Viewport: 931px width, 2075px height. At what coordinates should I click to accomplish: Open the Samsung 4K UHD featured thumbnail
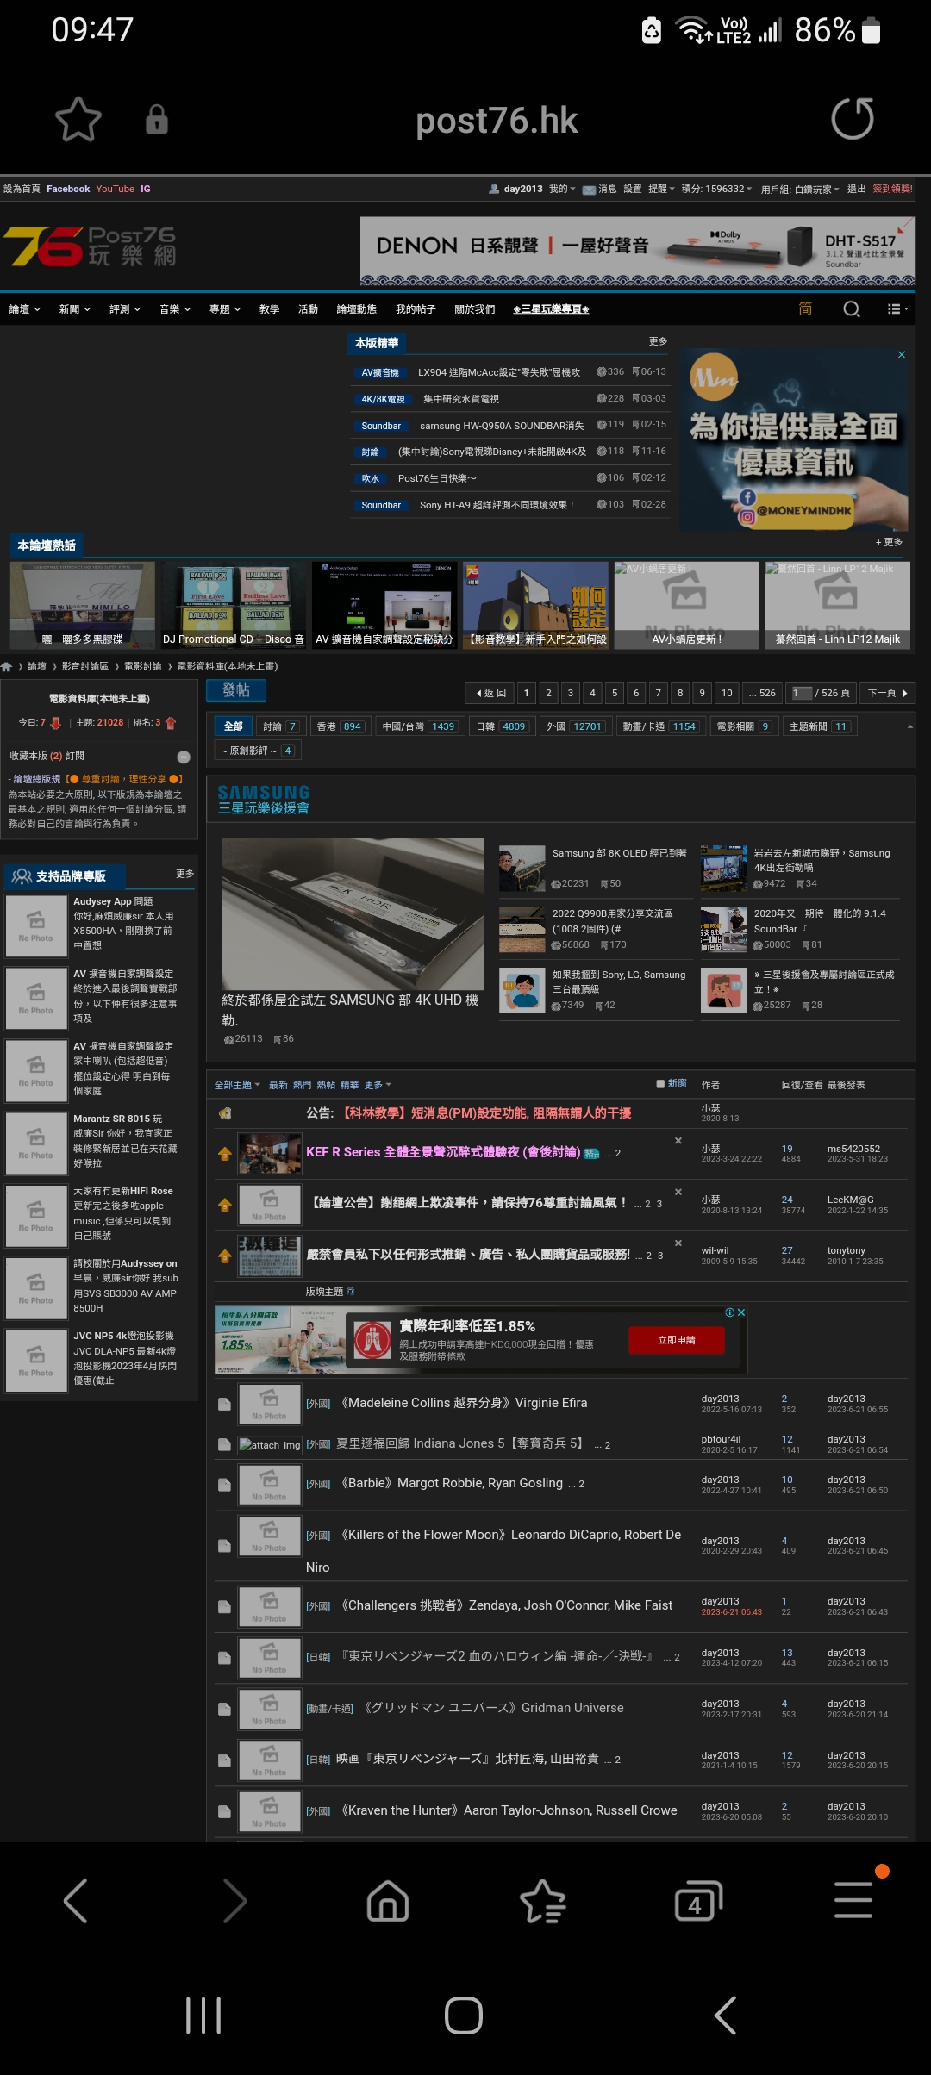click(x=353, y=913)
